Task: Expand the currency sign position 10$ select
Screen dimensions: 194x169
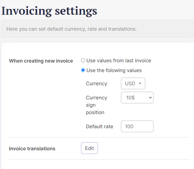Action: click(x=137, y=98)
